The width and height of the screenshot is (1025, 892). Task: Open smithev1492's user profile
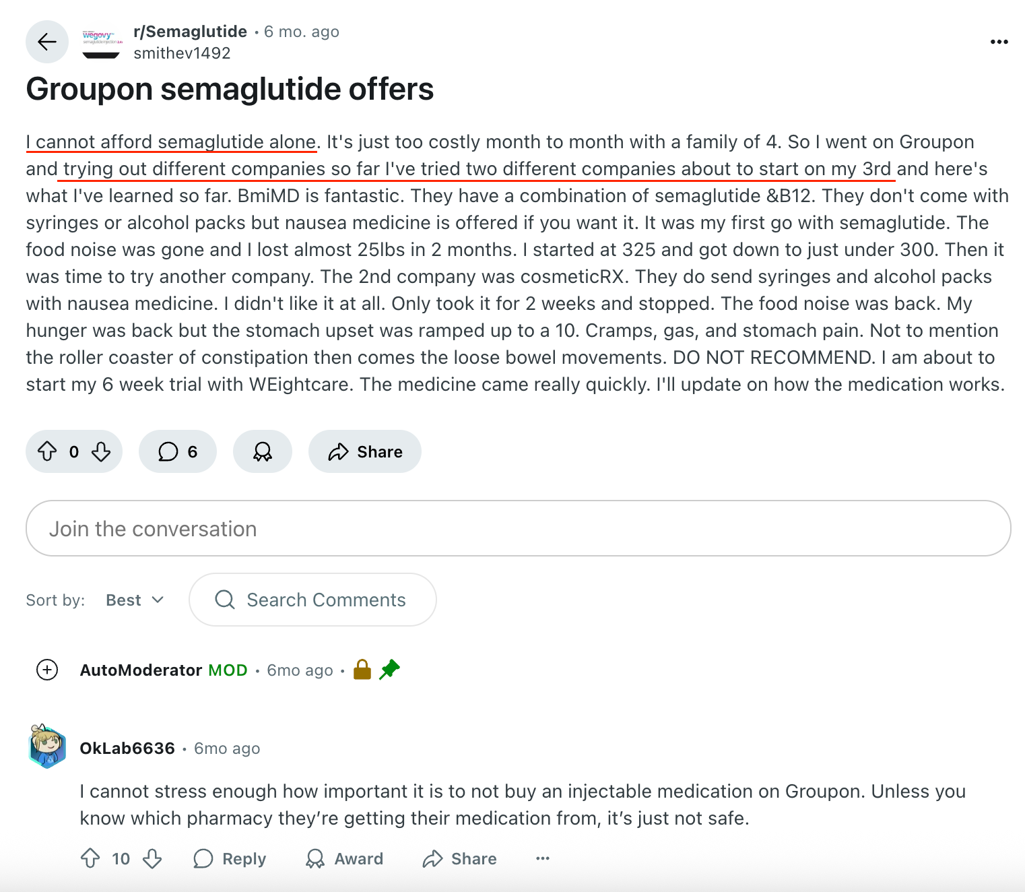pos(182,53)
